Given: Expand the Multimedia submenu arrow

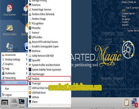Looking at the screenshot, I should [26, 73].
